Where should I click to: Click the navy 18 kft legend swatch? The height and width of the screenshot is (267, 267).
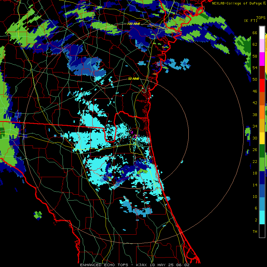(x=262, y=178)
